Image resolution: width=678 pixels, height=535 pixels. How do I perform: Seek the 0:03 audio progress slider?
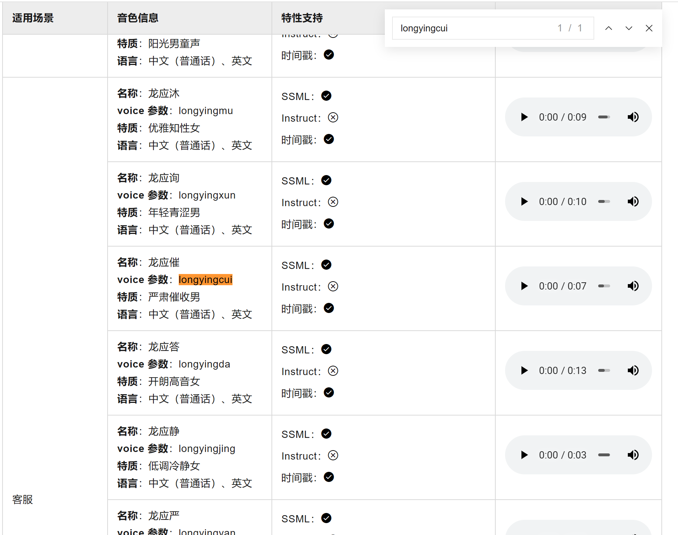pos(604,455)
